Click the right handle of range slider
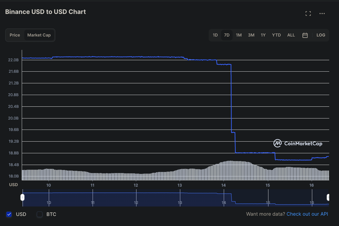 328,197
